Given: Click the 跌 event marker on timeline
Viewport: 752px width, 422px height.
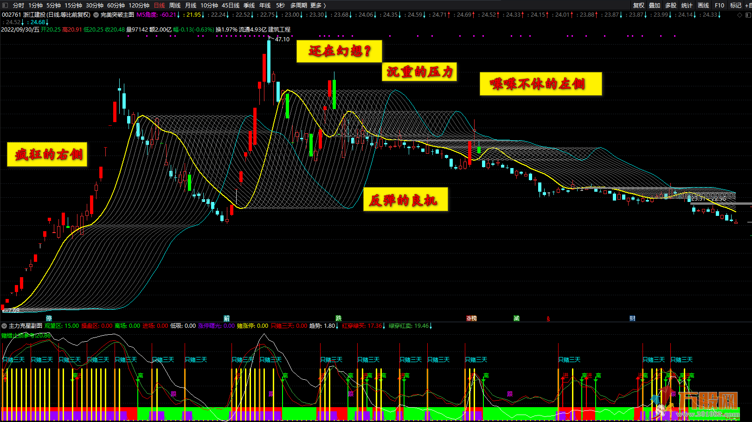Looking at the screenshot, I should coord(339,318).
